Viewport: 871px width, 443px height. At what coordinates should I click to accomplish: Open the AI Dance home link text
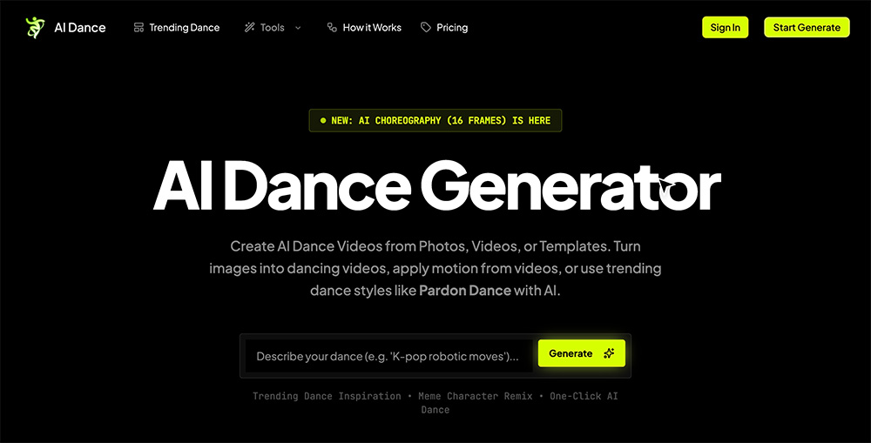(x=80, y=28)
